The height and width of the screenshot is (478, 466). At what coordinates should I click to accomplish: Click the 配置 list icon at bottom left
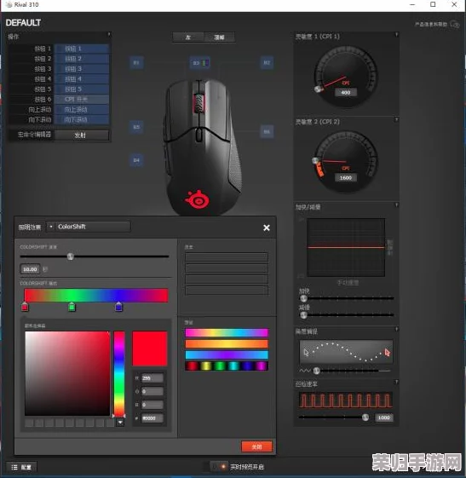click(x=14, y=467)
